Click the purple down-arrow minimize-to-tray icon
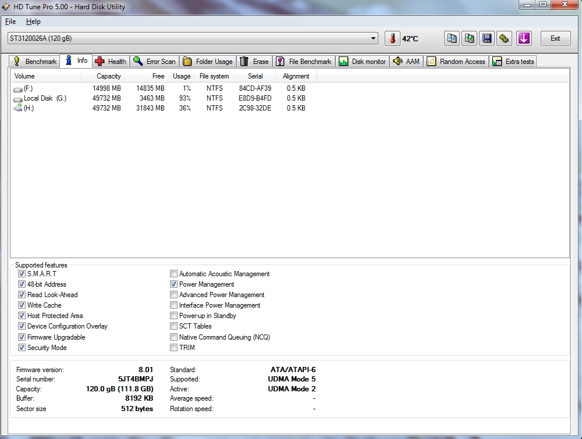Viewport: 582px width, 439px height. pos(524,38)
